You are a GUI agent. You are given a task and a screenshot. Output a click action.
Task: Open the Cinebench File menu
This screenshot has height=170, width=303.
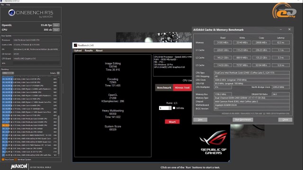[2, 5]
